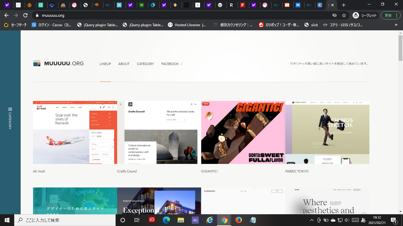
Task: Toggle the volume speaker icon in tray
Action: point(347,220)
